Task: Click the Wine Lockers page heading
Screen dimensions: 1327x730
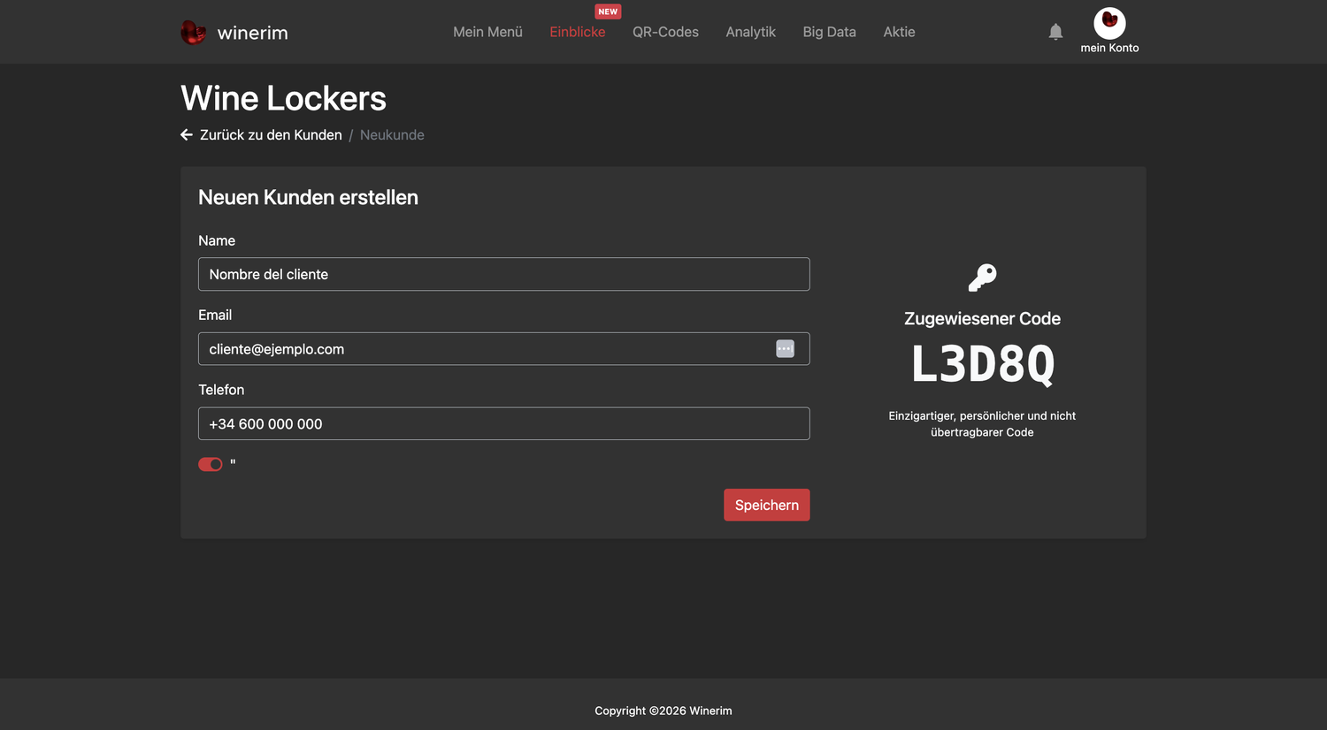Action: (x=283, y=98)
